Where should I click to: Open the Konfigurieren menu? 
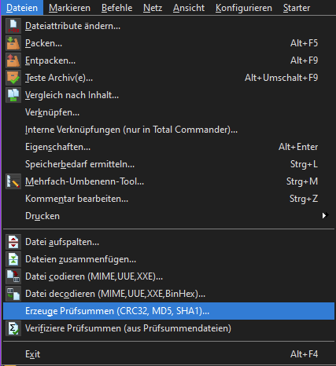coord(244,8)
